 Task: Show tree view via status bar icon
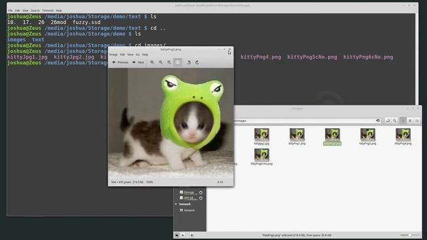(x=183, y=235)
